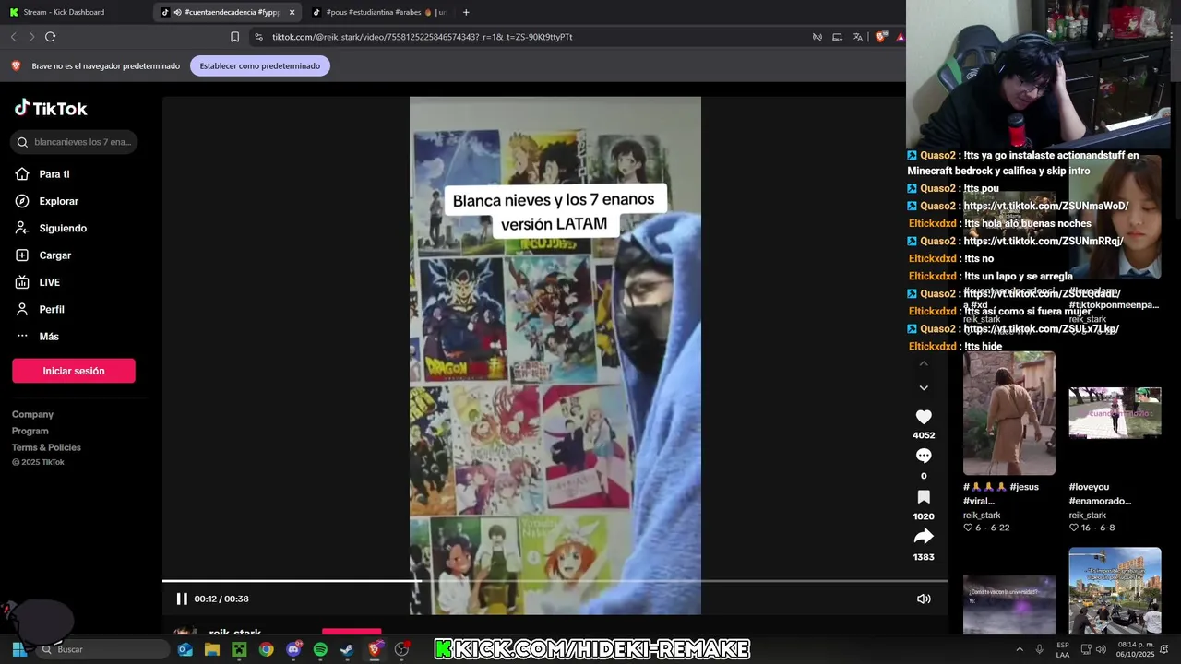Open a new browser tab
This screenshot has height=664, width=1181.
tap(466, 12)
